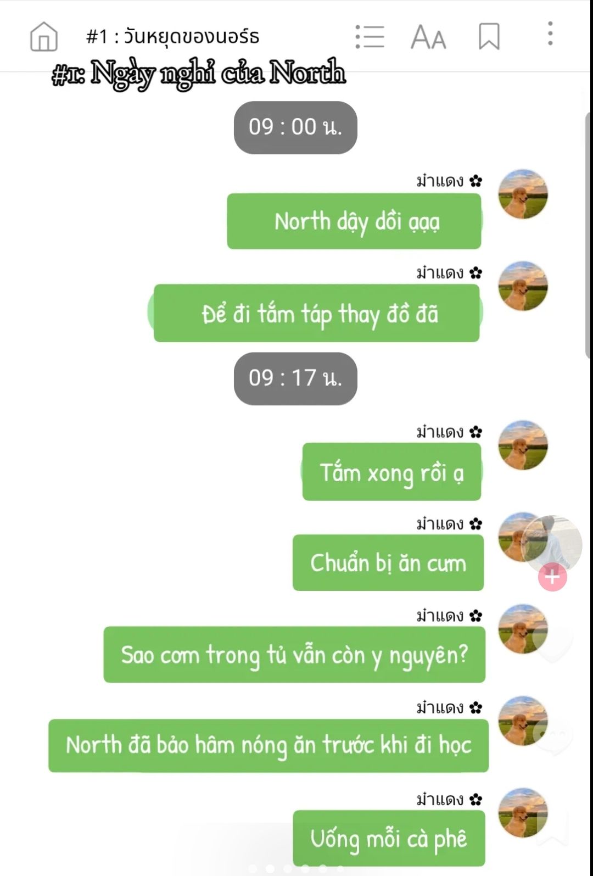This screenshot has width=593, height=876.
Task: Tap the '09 : 17 น.' timestamp bubble
Action: [295, 378]
